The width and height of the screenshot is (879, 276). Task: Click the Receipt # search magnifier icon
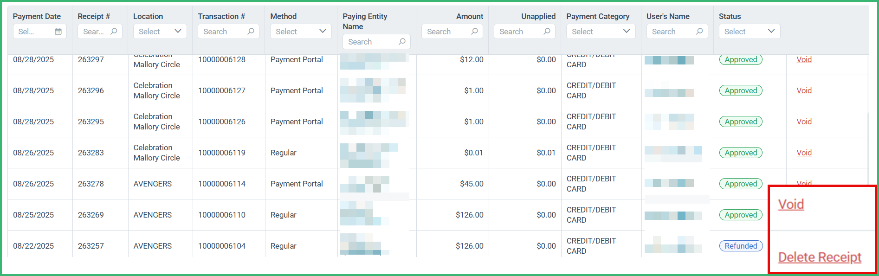point(114,32)
